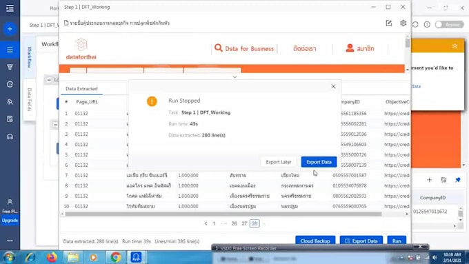Open the account profile icon in sidebar
This screenshot has height=264, width=469.
coord(10,202)
